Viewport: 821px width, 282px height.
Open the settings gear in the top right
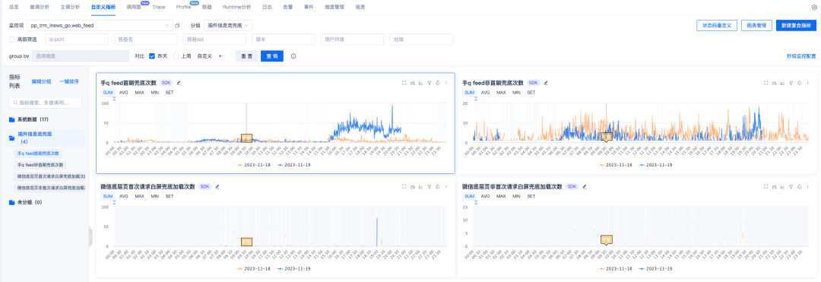pos(813,8)
